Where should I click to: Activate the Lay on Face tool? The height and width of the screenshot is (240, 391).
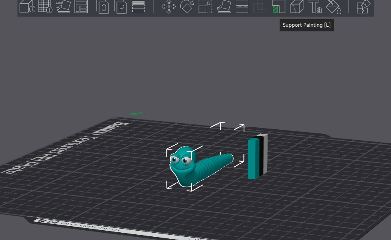point(224,6)
